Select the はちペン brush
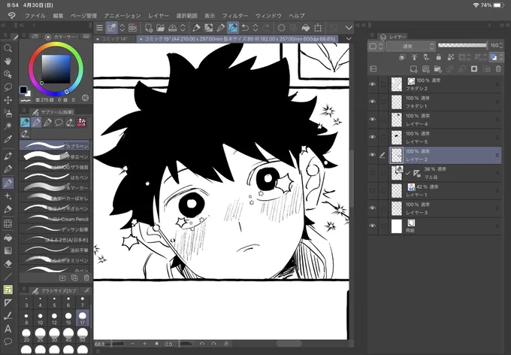 click(54, 177)
